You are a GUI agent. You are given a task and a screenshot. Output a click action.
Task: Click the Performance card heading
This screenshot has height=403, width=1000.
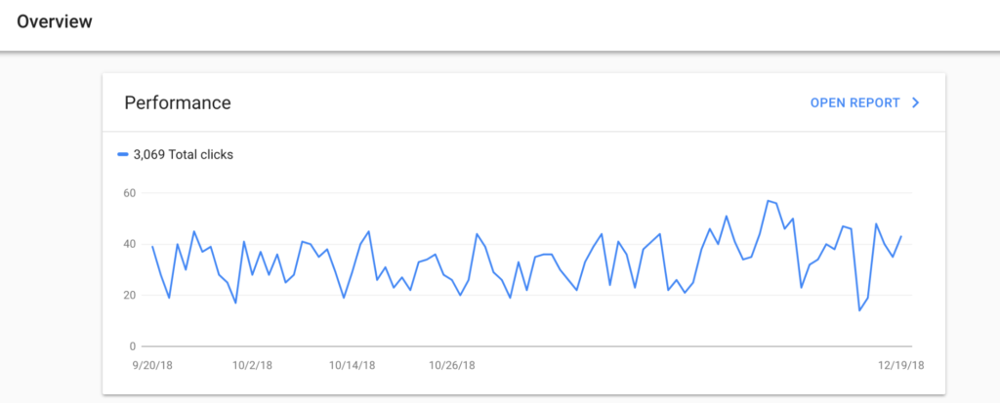click(x=178, y=102)
